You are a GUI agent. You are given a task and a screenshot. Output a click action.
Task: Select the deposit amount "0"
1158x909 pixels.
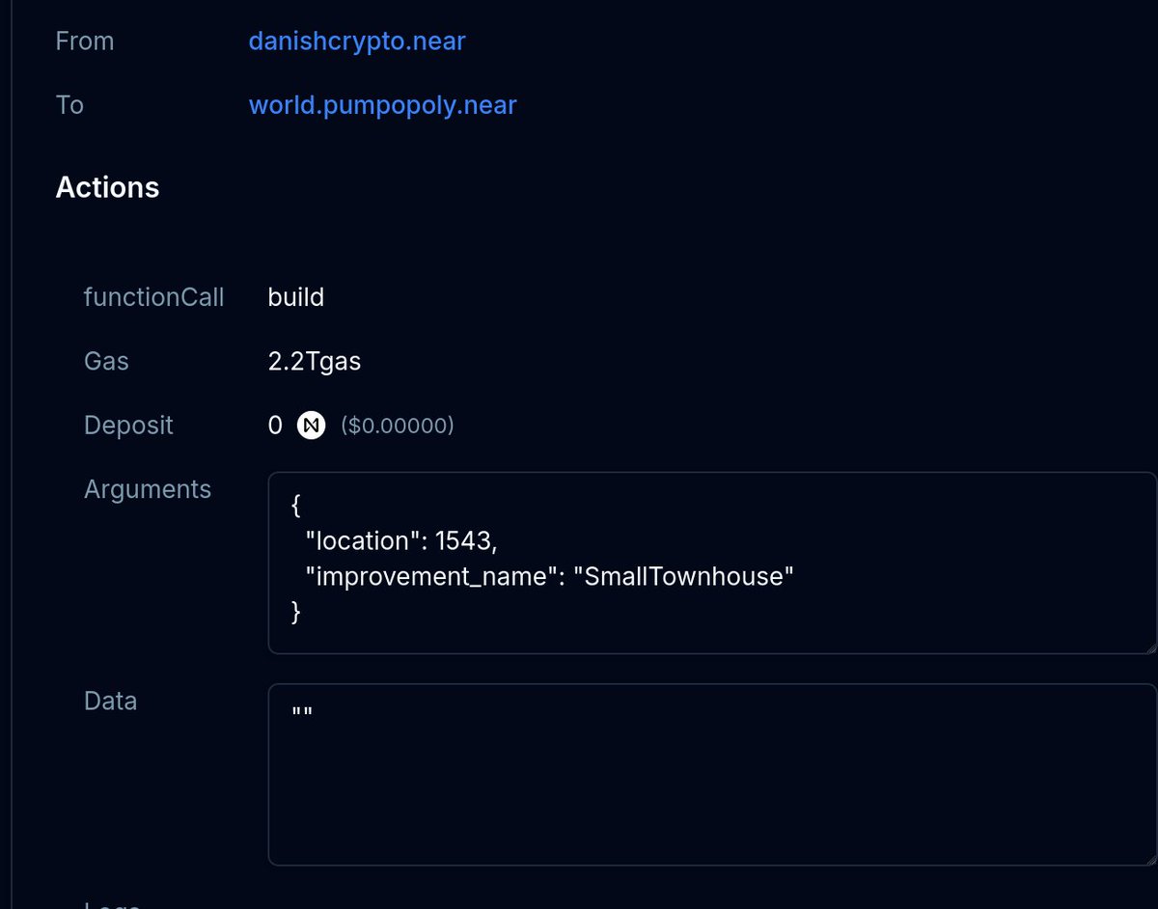click(x=276, y=425)
